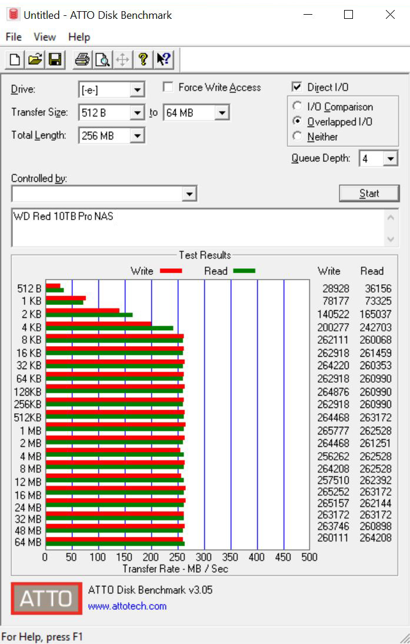
Task: Click the write value 257510
Action: (x=334, y=480)
